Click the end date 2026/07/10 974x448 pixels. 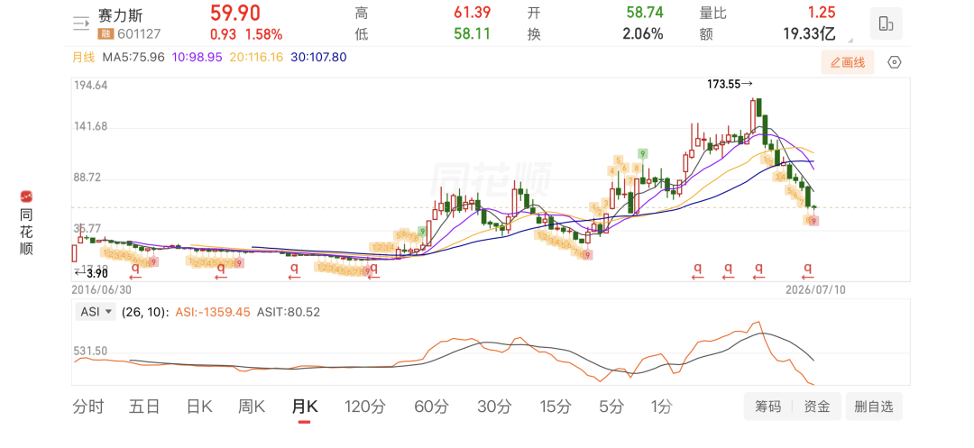click(x=815, y=289)
